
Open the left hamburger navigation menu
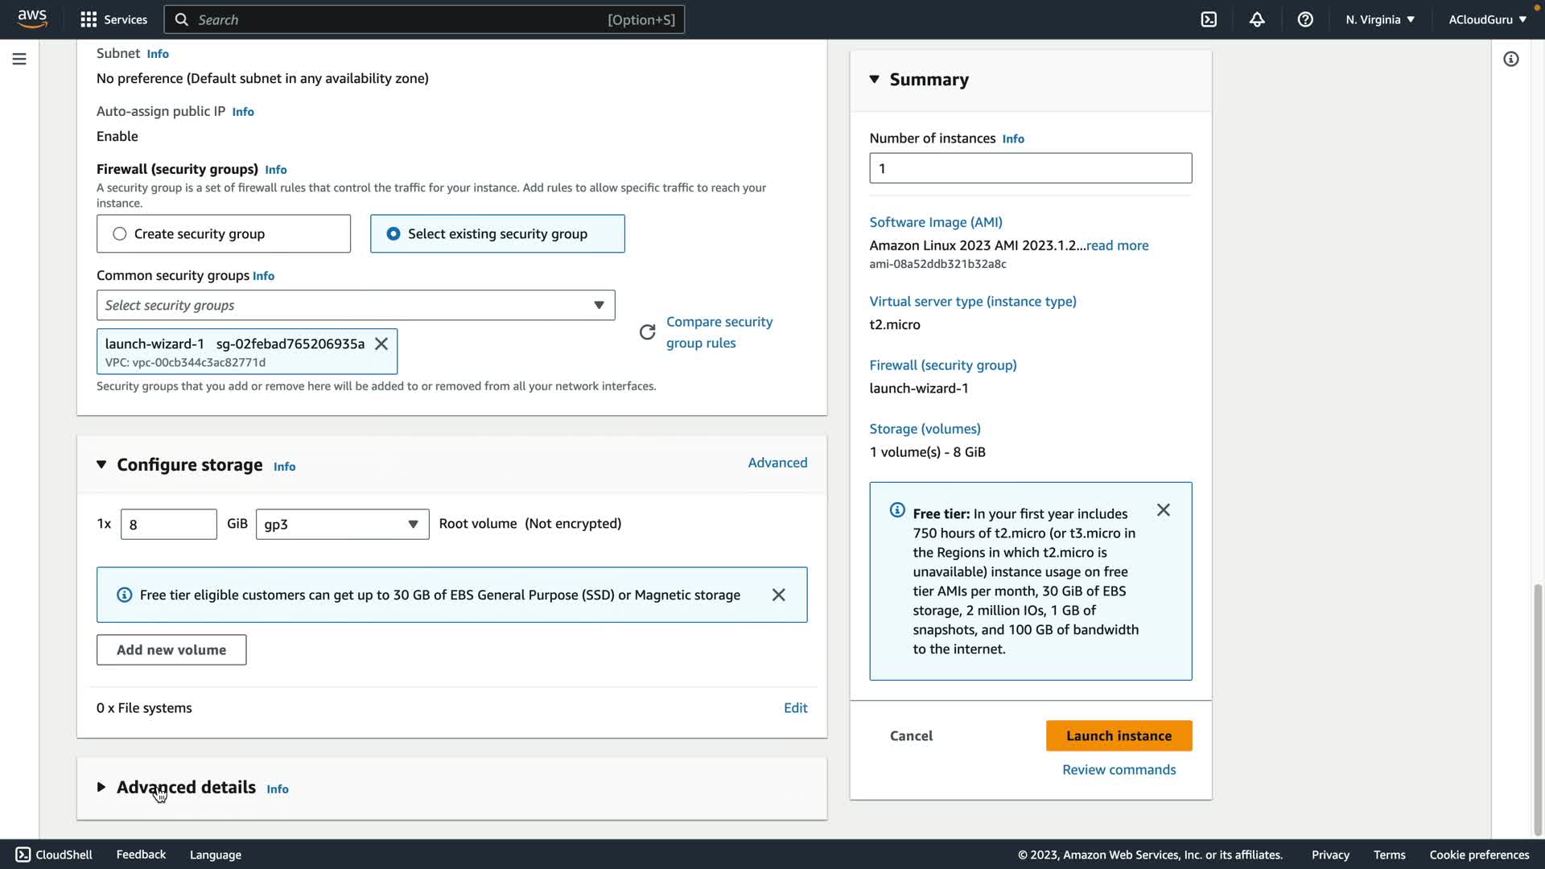[19, 59]
